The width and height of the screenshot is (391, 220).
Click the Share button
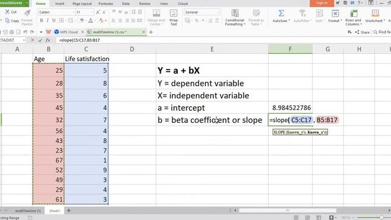click(x=362, y=32)
